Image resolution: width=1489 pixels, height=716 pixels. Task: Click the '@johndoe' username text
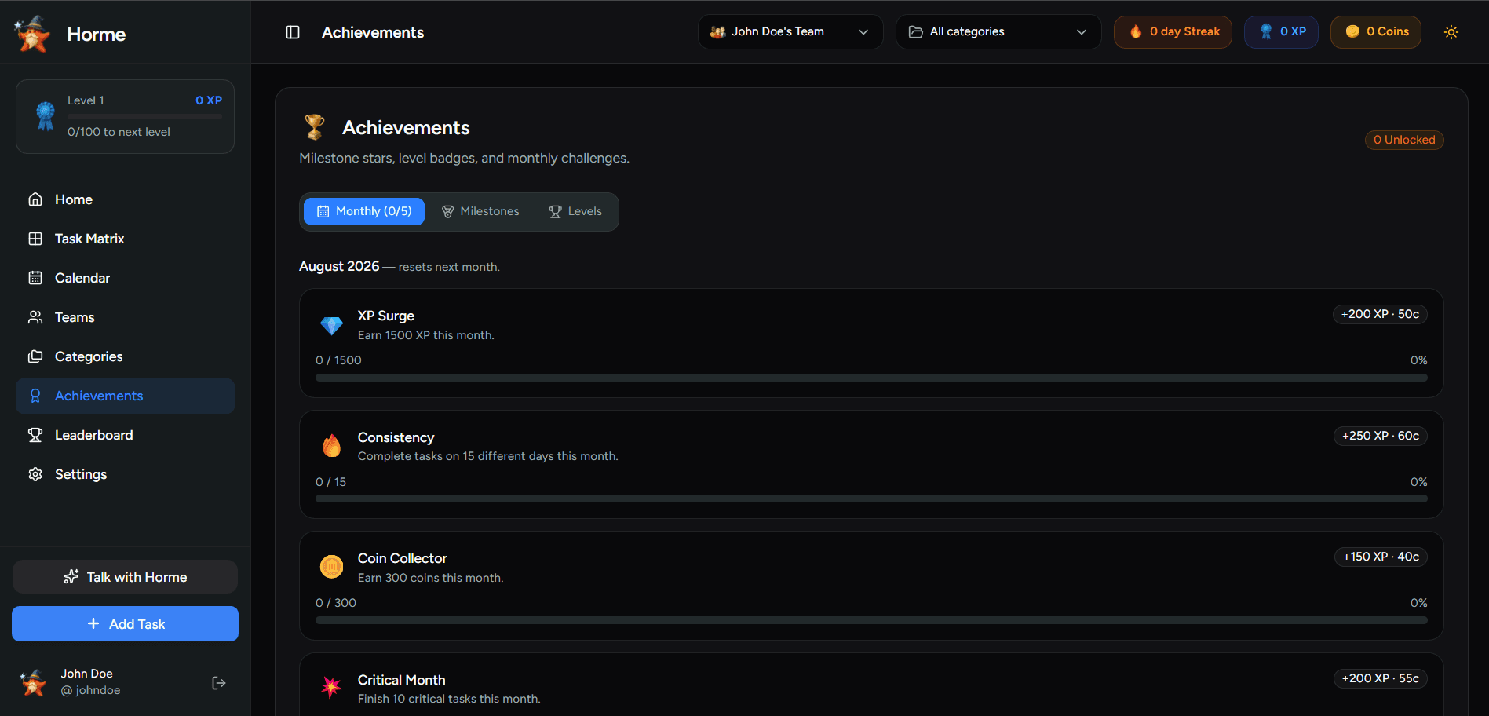[91, 690]
